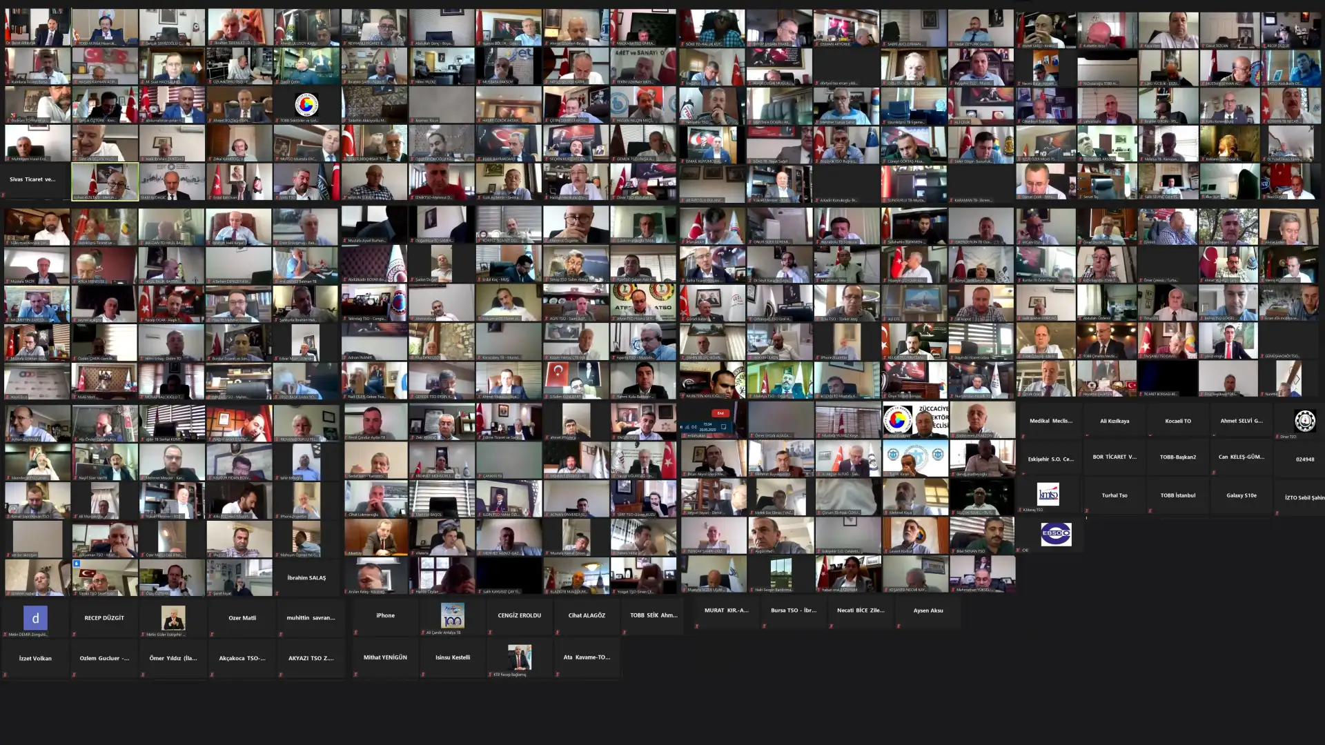This screenshot has width=1325, height=745.
Task: Click the İbrahim SALAŞ name tile
Action: coord(306,578)
